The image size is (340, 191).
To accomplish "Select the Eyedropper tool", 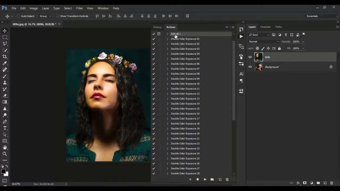I will [x=5, y=63].
